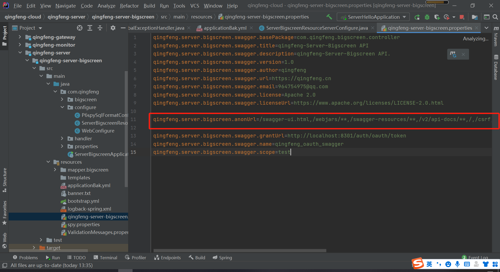This screenshot has height=272, width=500.
Task: Click the Stop red square icon
Action: (462, 17)
